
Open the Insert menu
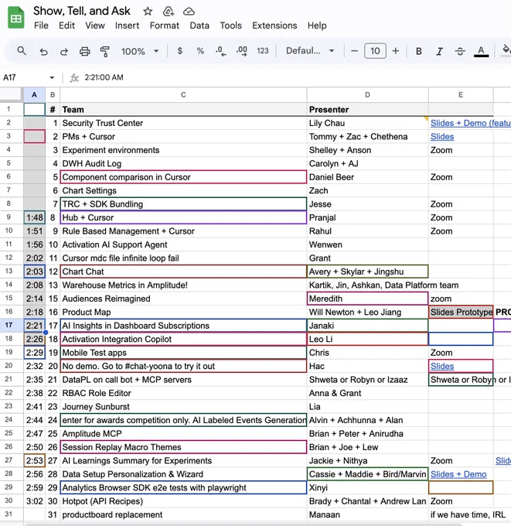point(127,26)
